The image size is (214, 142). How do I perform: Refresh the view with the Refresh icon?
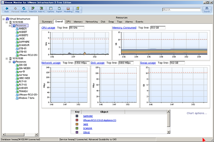tap(24, 10)
